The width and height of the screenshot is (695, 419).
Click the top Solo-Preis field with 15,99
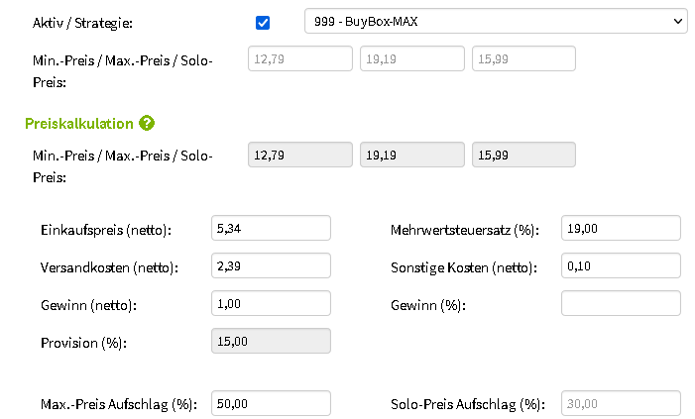523,58
